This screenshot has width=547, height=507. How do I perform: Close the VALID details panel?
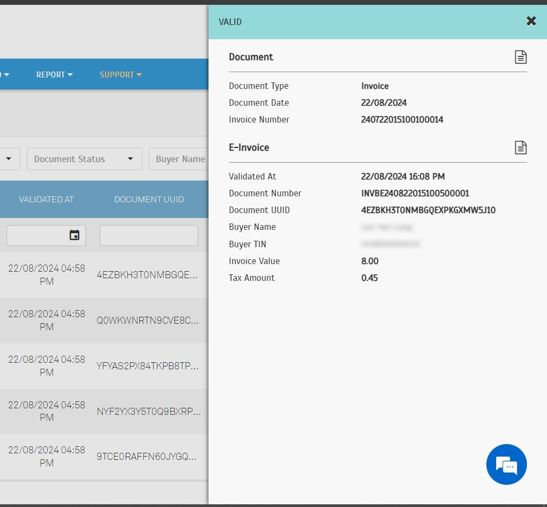[531, 21]
